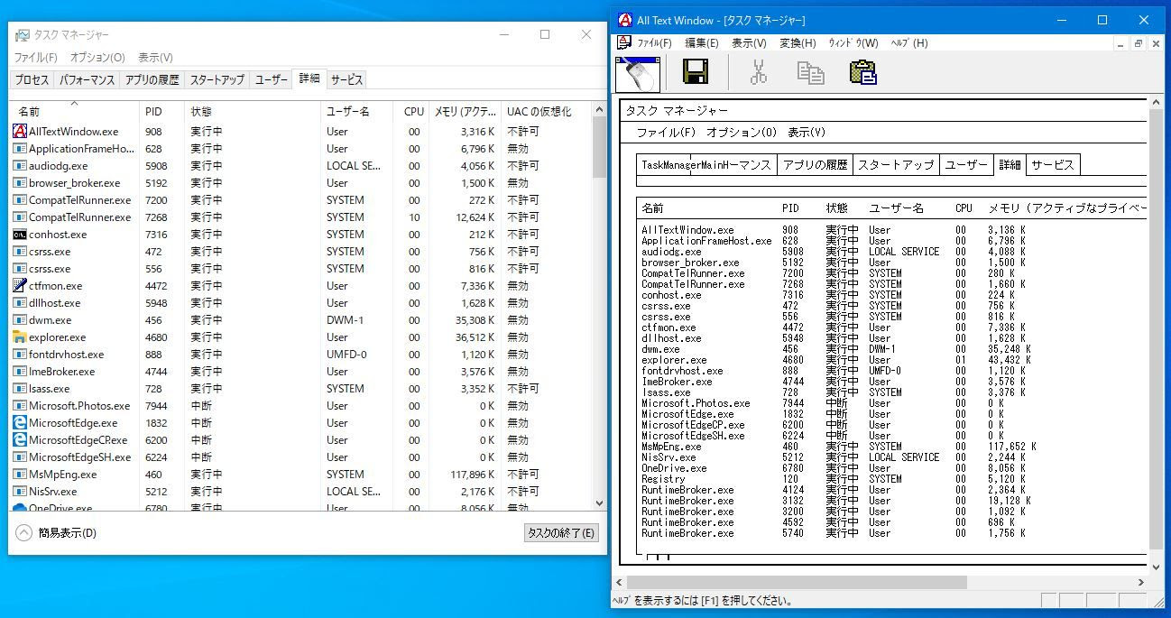The image size is (1171, 618).
Task: Select the fontdrvhost.exe row in Task Manager
Action: coord(301,355)
